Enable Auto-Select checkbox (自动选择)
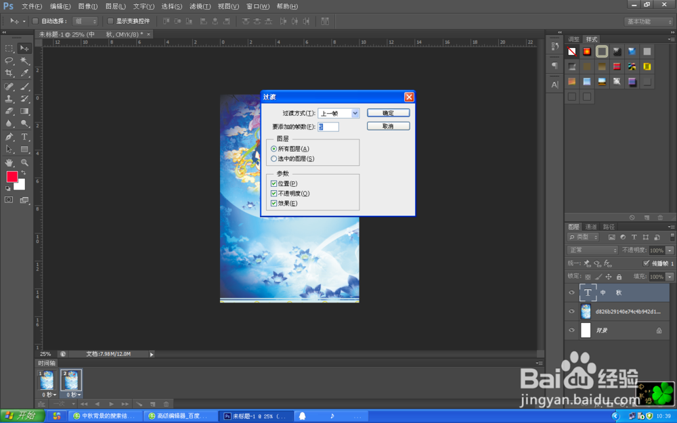This screenshot has width=677, height=423. point(35,21)
